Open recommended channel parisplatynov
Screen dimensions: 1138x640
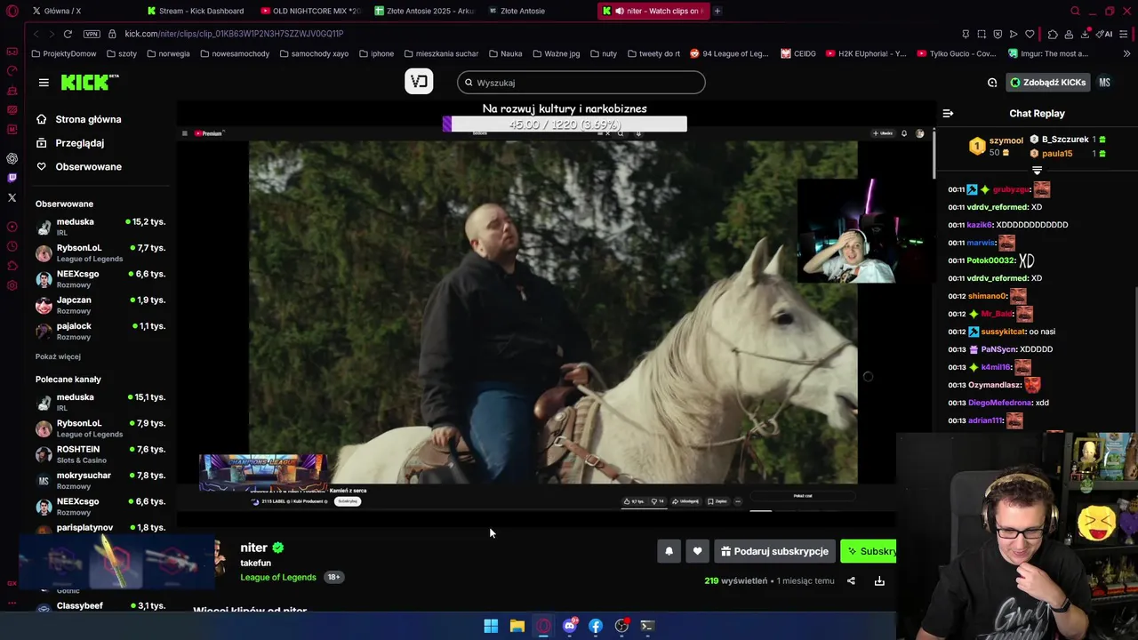(x=100, y=527)
